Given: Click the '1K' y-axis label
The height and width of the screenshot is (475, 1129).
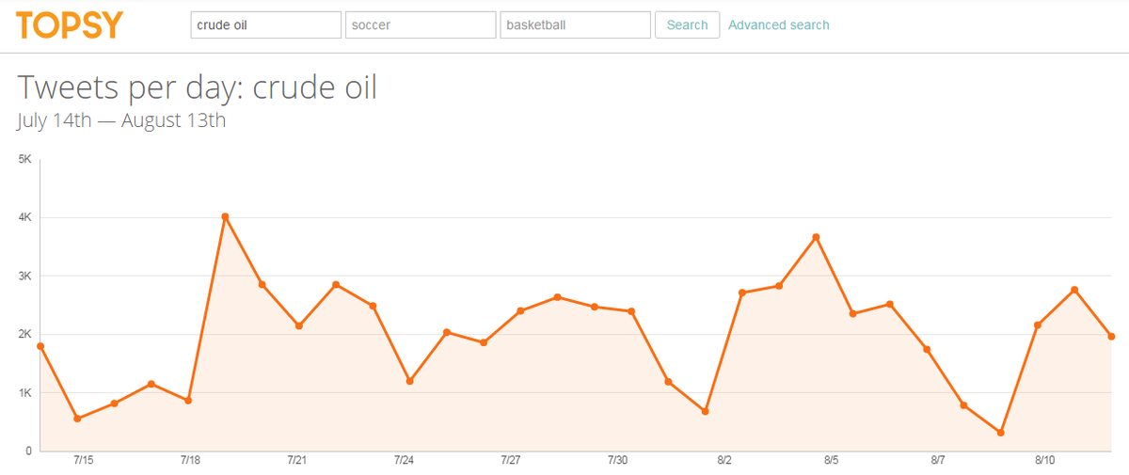Looking at the screenshot, I should tap(24, 392).
